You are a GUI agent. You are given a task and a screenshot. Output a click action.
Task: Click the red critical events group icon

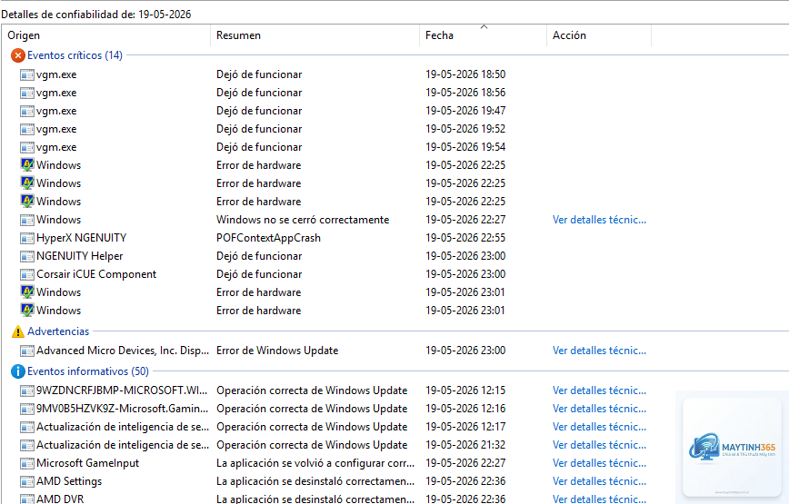pyautogui.click(x=17, y=55)
